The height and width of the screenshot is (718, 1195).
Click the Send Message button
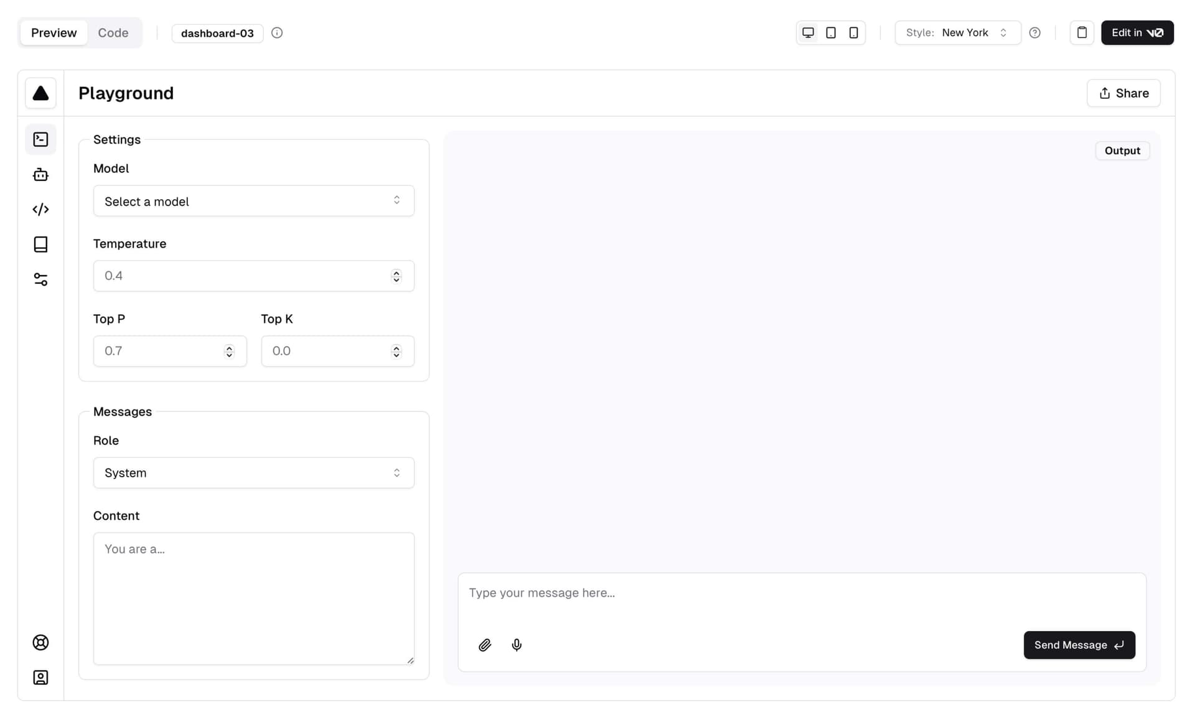click(x=1079, y=645)
